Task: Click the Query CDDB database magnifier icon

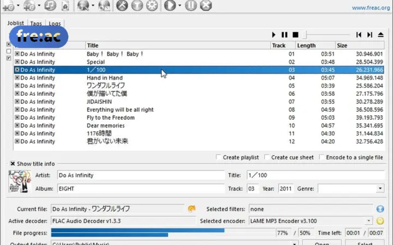Action: click(83, 5)
